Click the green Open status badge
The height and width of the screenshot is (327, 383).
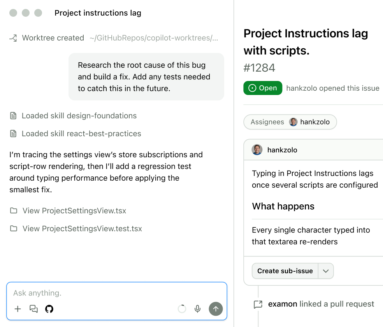click(263, 88)
